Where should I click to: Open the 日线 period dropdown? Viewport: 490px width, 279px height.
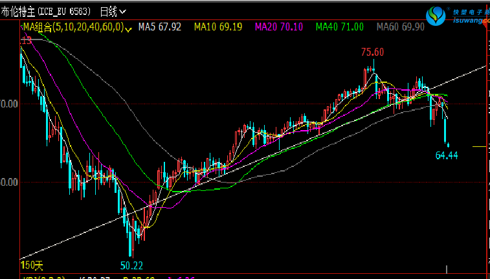coord(113,12)
